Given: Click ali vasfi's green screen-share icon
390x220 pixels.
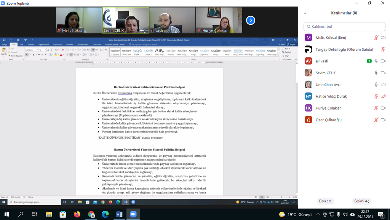Looking at the screenshot, I should (x=369, y=61).
